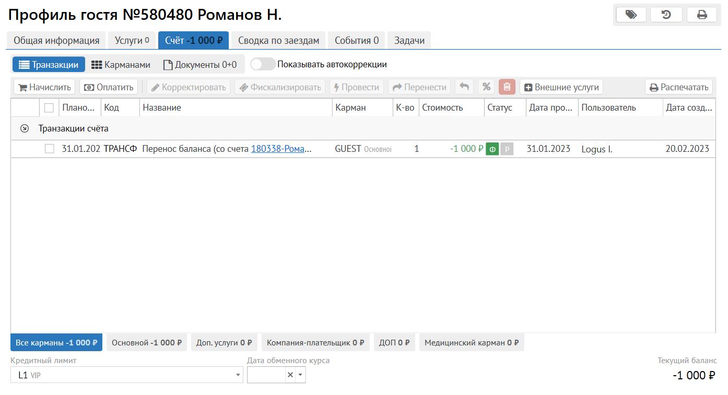Open the Документы 0+0 view
The image size is (728, 395).
(x=200, y=65)
